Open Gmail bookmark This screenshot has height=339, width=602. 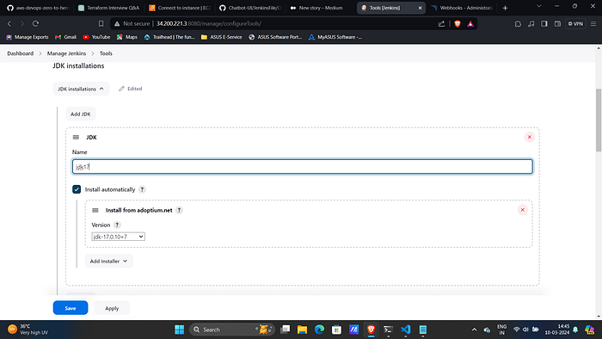coord(65,37)
